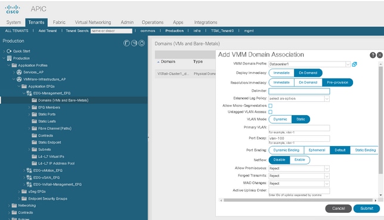Set VLAN Mode to Static
The height and width of the screenshot is (220, 384).
pyautogui.click(x=301, y=119)
